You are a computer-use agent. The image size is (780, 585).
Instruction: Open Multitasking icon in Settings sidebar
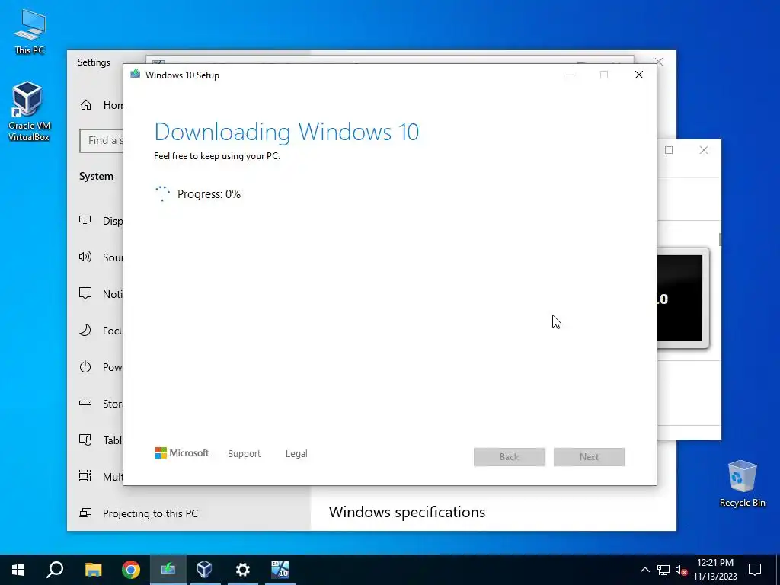tap(85, 476)
